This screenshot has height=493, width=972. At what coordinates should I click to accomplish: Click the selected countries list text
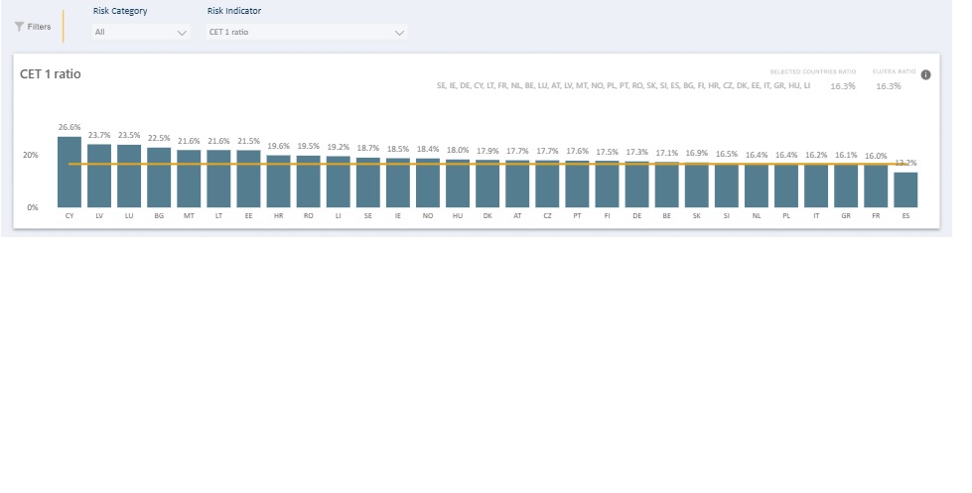[x=623, y=85]
